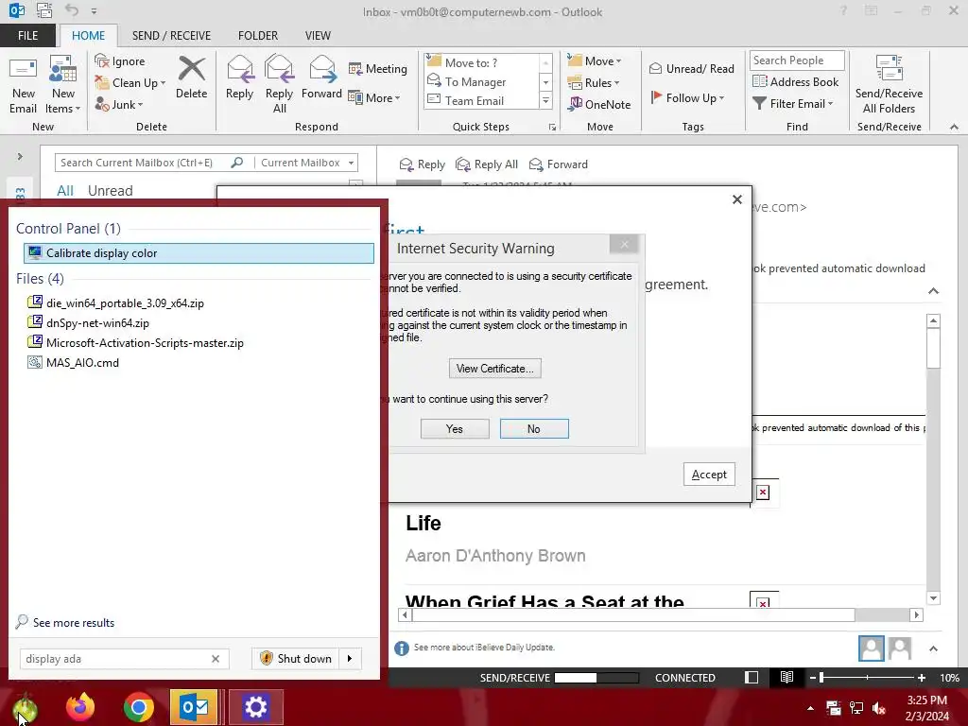The height and width of the screenshot is (726, 968).
Task: Switch to the FOLDER tab
Action: coord(258,35)
